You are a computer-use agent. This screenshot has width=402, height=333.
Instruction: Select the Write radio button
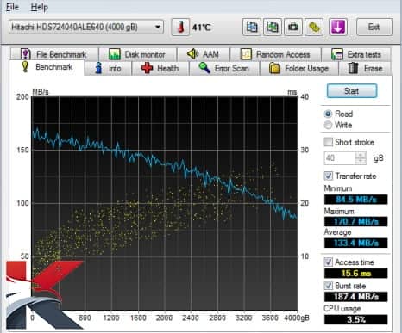tap(328, 125)
